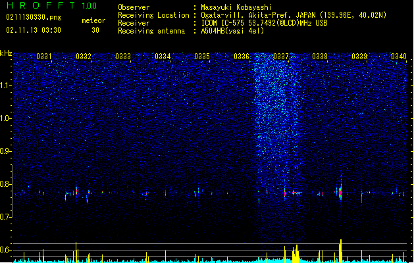
Task: Click the tallest yellow peak near 0338
Action: pyautogui.click(x=340, y=251)
